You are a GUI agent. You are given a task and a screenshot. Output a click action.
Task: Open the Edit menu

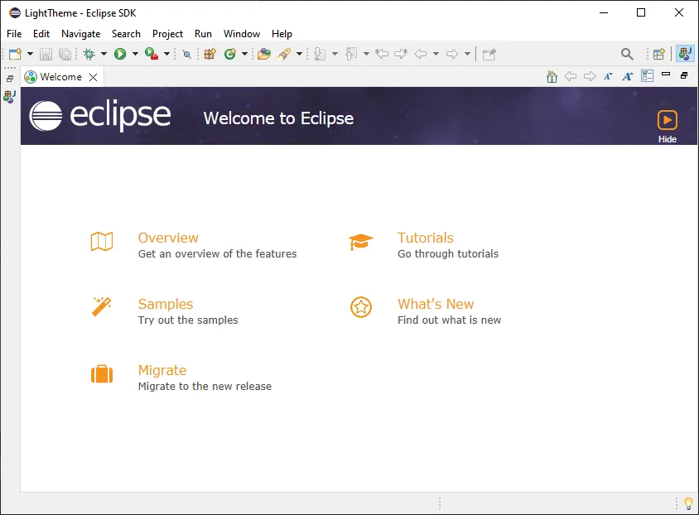point(41,34)
